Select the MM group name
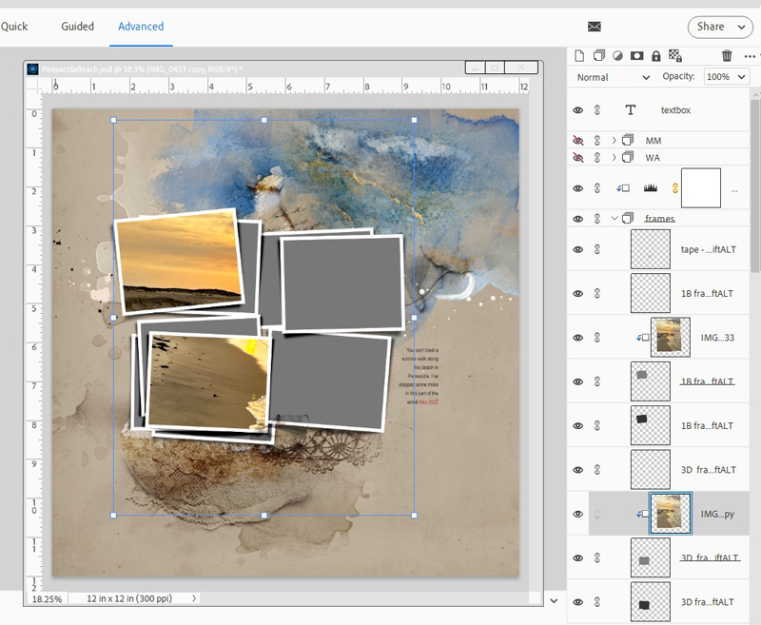Screen dimensions: 761x625 (x=654, y=140)
